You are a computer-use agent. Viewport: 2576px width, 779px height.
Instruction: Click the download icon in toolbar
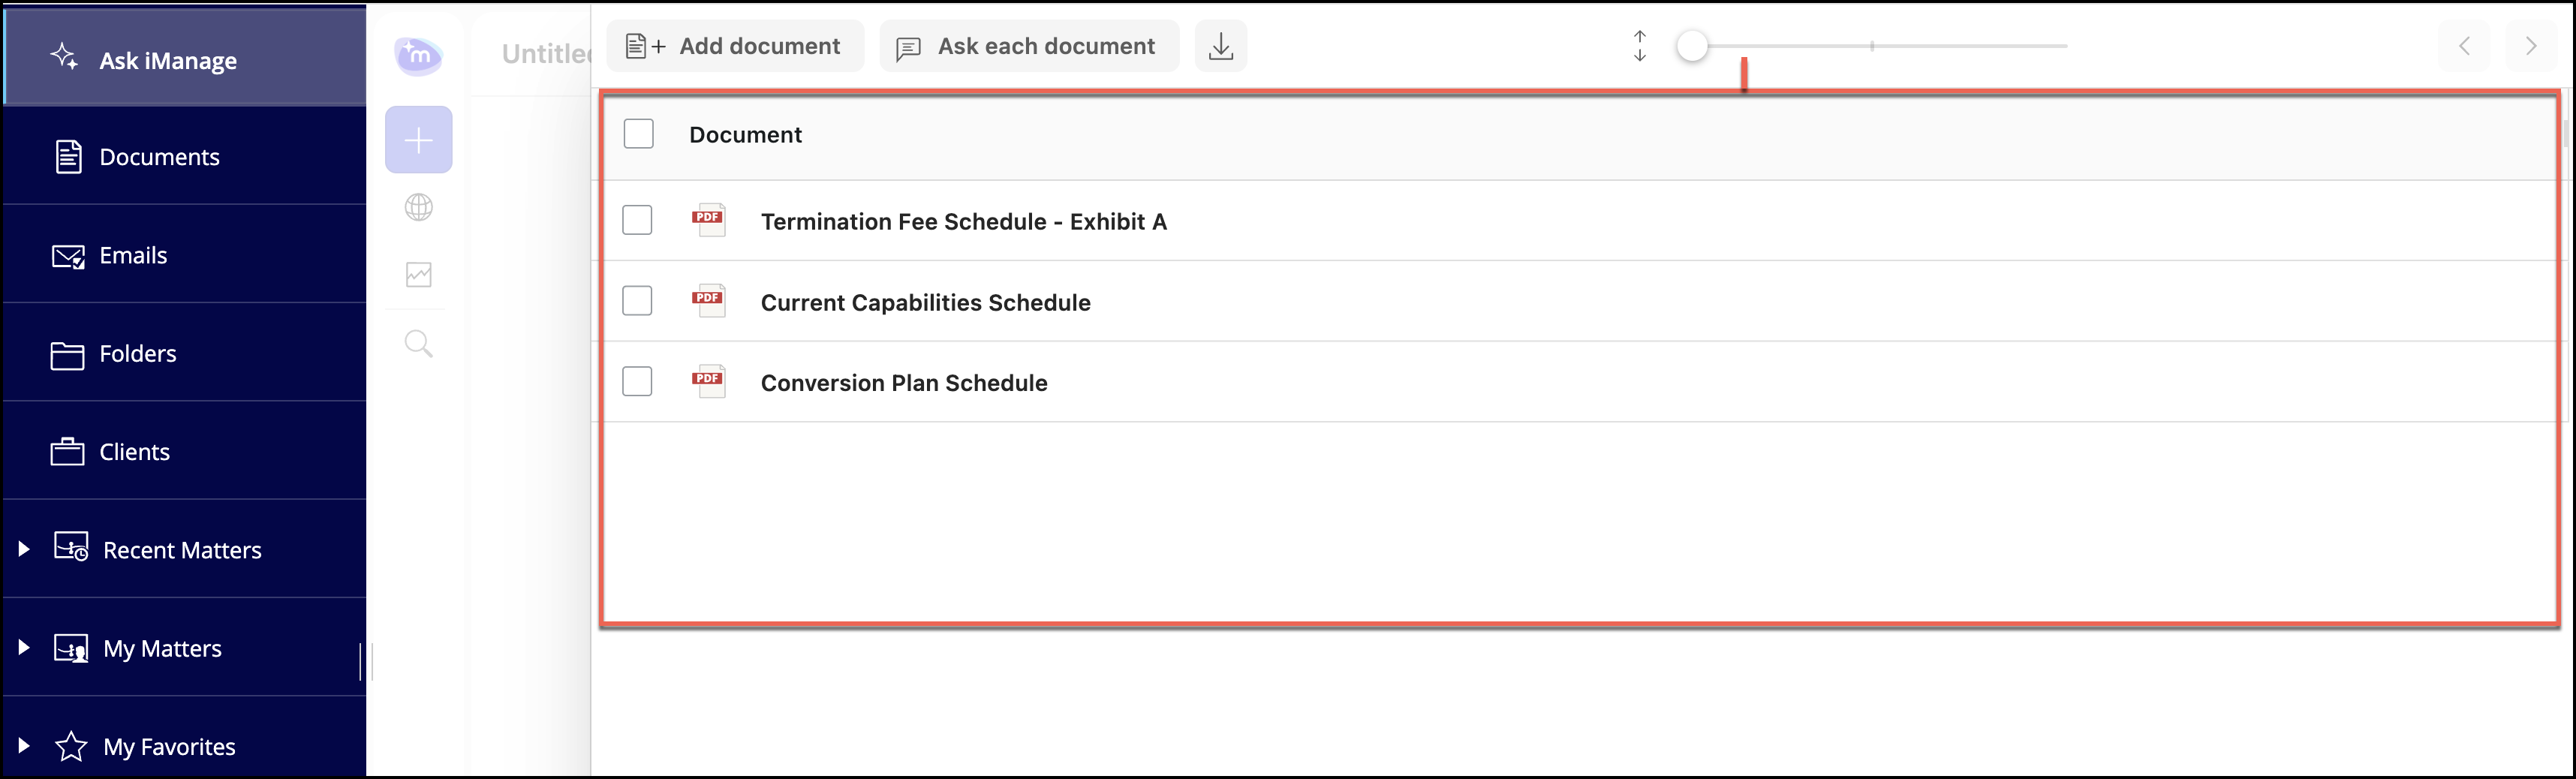1220,46
